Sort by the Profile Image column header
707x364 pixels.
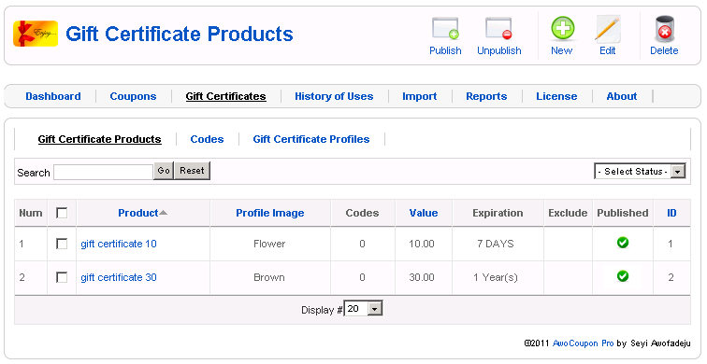(270, 213)
